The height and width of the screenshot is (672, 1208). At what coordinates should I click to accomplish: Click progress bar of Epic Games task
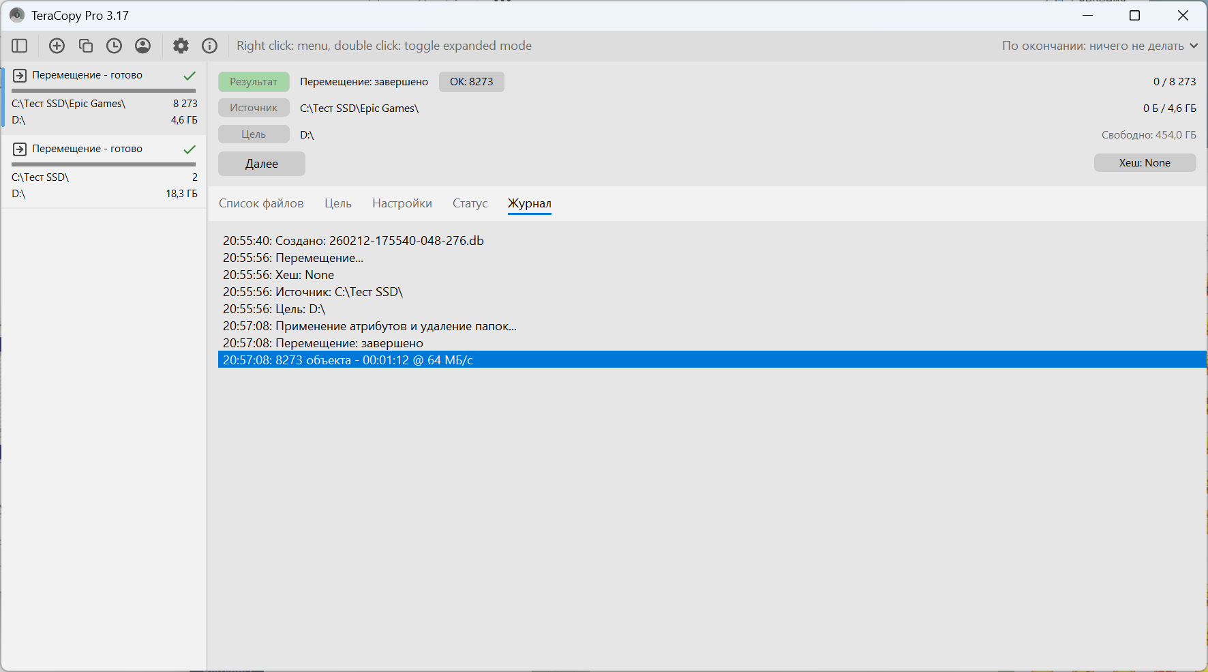click(104, 90)
